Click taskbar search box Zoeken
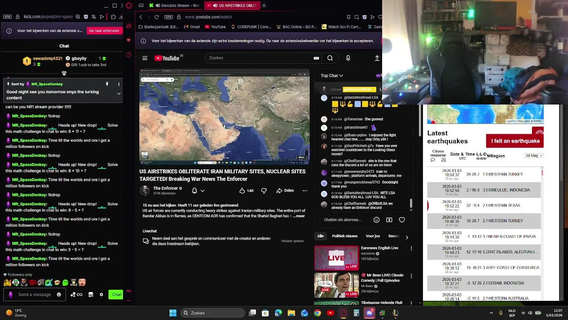Image resolution: width=568 pixels, height=320 pixels. tap(213, 313)
